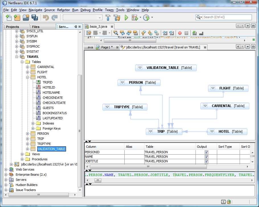Click the Debug Main Project icon
The height and width of the screenshot is (207, 259).
pyautogui.click(x=135, y=18)
